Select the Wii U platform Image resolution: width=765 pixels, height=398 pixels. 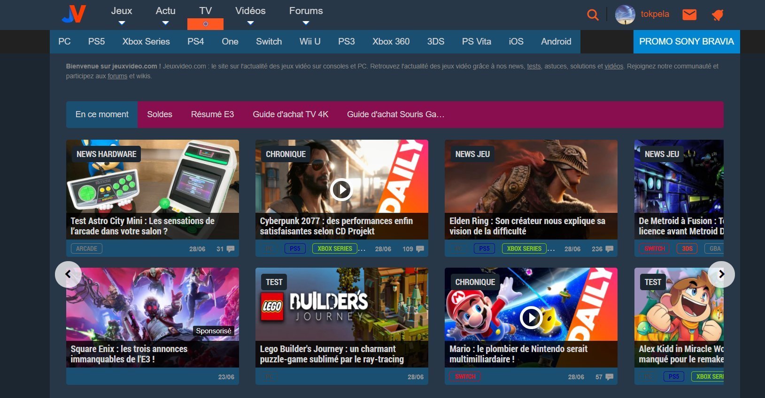[x=310, y=42]
